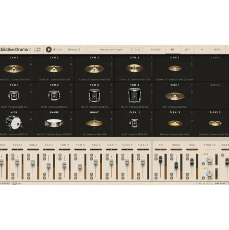Switch to the KIT tab
Screen dimensions: 229x230
coord(173,49)
